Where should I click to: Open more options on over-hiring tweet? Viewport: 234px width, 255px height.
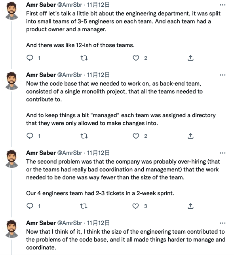tap(223, 153)
